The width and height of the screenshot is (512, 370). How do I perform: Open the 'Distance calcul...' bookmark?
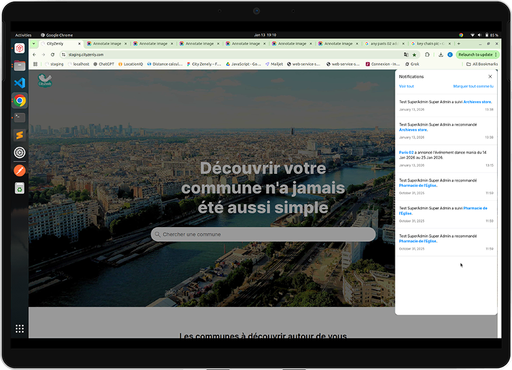(x=165, y=64)
